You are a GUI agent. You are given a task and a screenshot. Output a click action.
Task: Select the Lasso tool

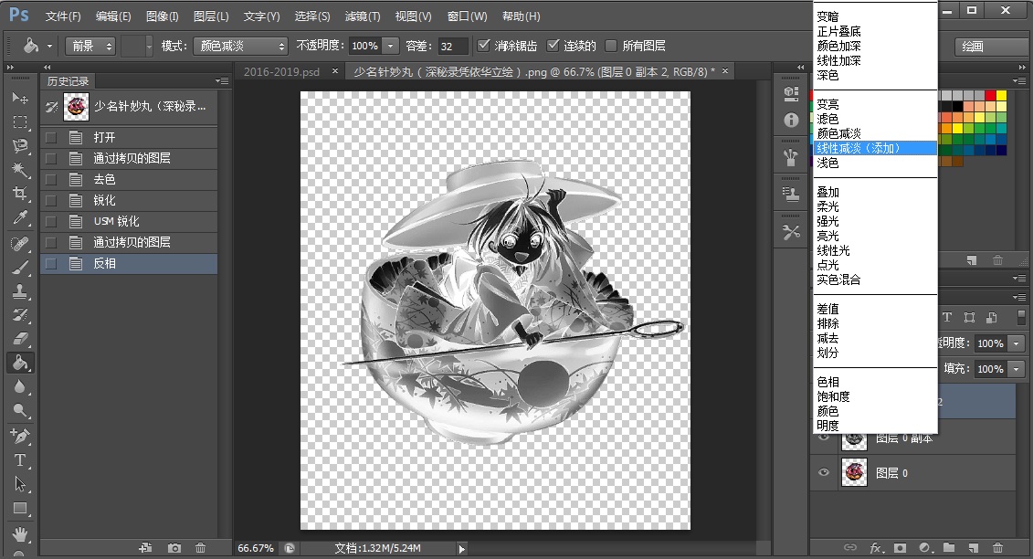pyautogui.click(x=20, y=145)
